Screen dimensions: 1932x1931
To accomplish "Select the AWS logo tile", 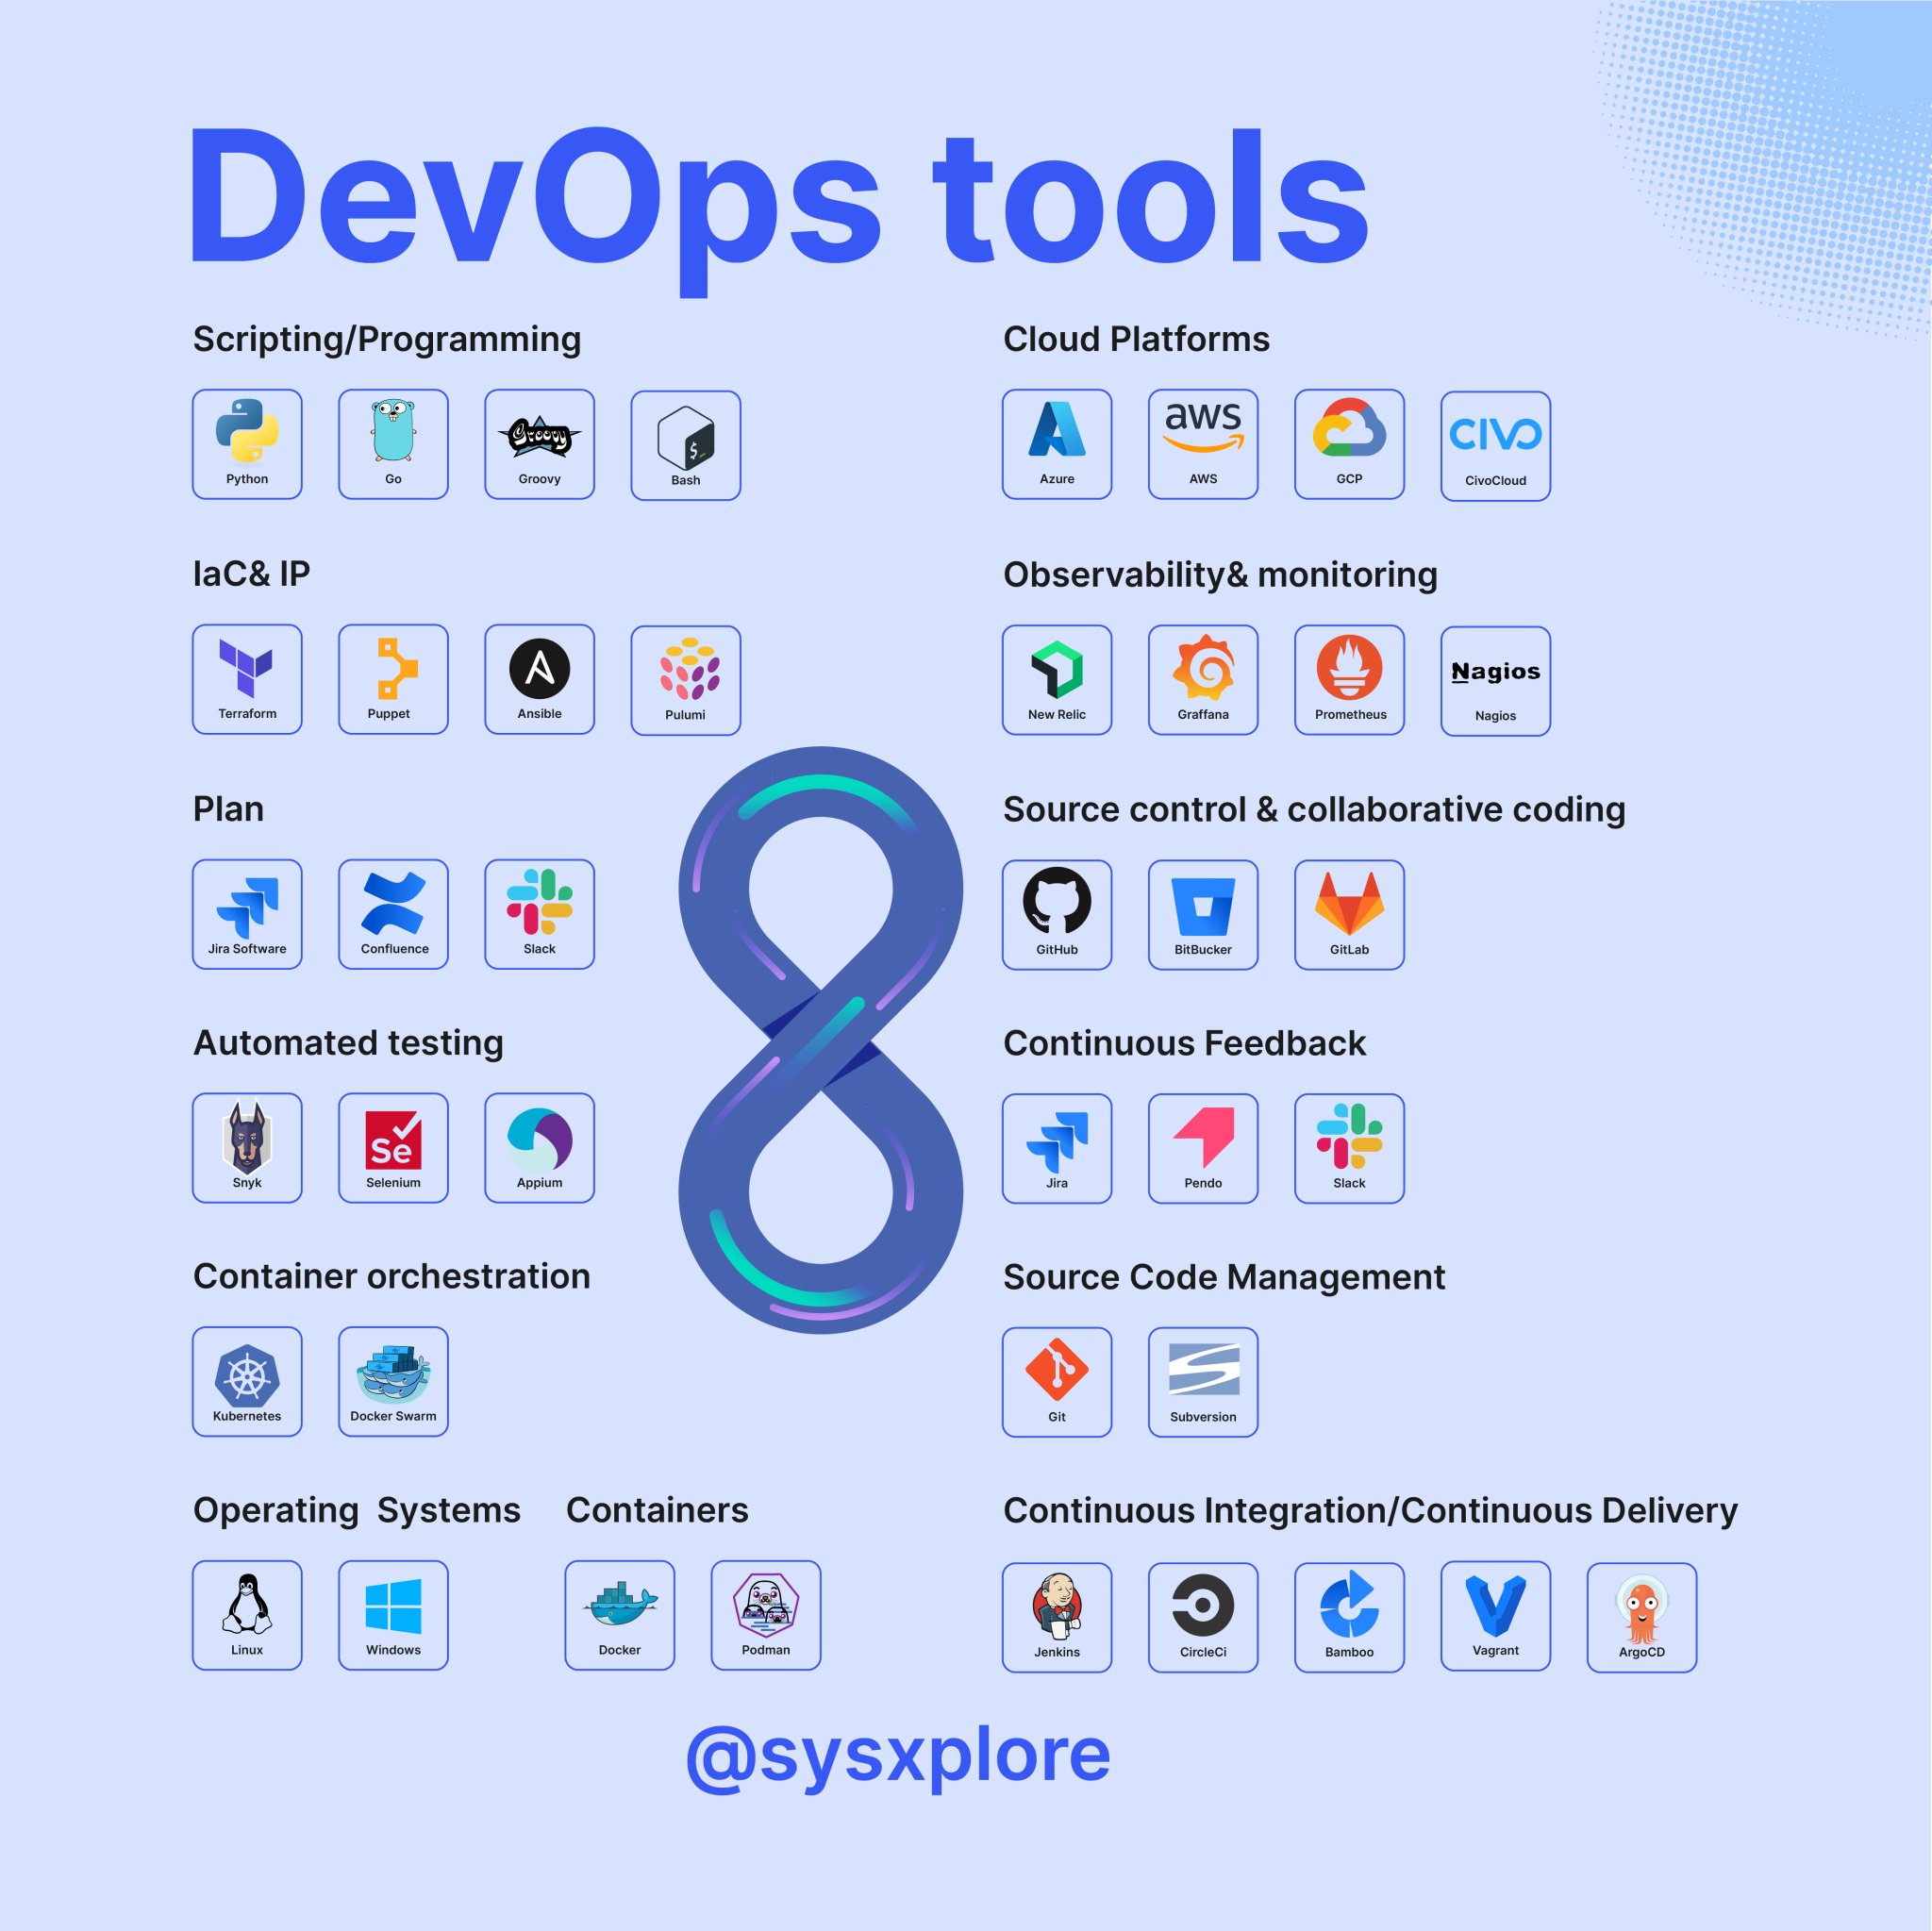I will click(x=1203, y=444).
